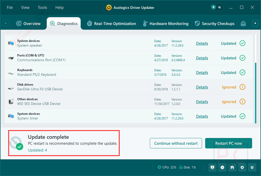The width and height of the screenshot is (261, 176).
Task: Click the 'Standard PS/2 Keyboard' name
Action: (x=37, y=75)
